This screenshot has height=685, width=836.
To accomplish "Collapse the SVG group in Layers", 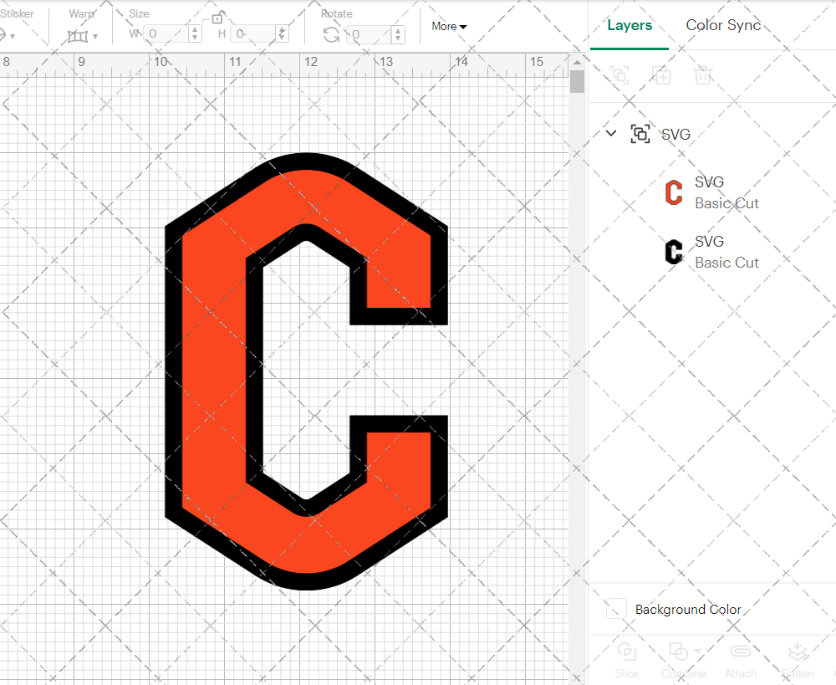I will pos(610,133).
